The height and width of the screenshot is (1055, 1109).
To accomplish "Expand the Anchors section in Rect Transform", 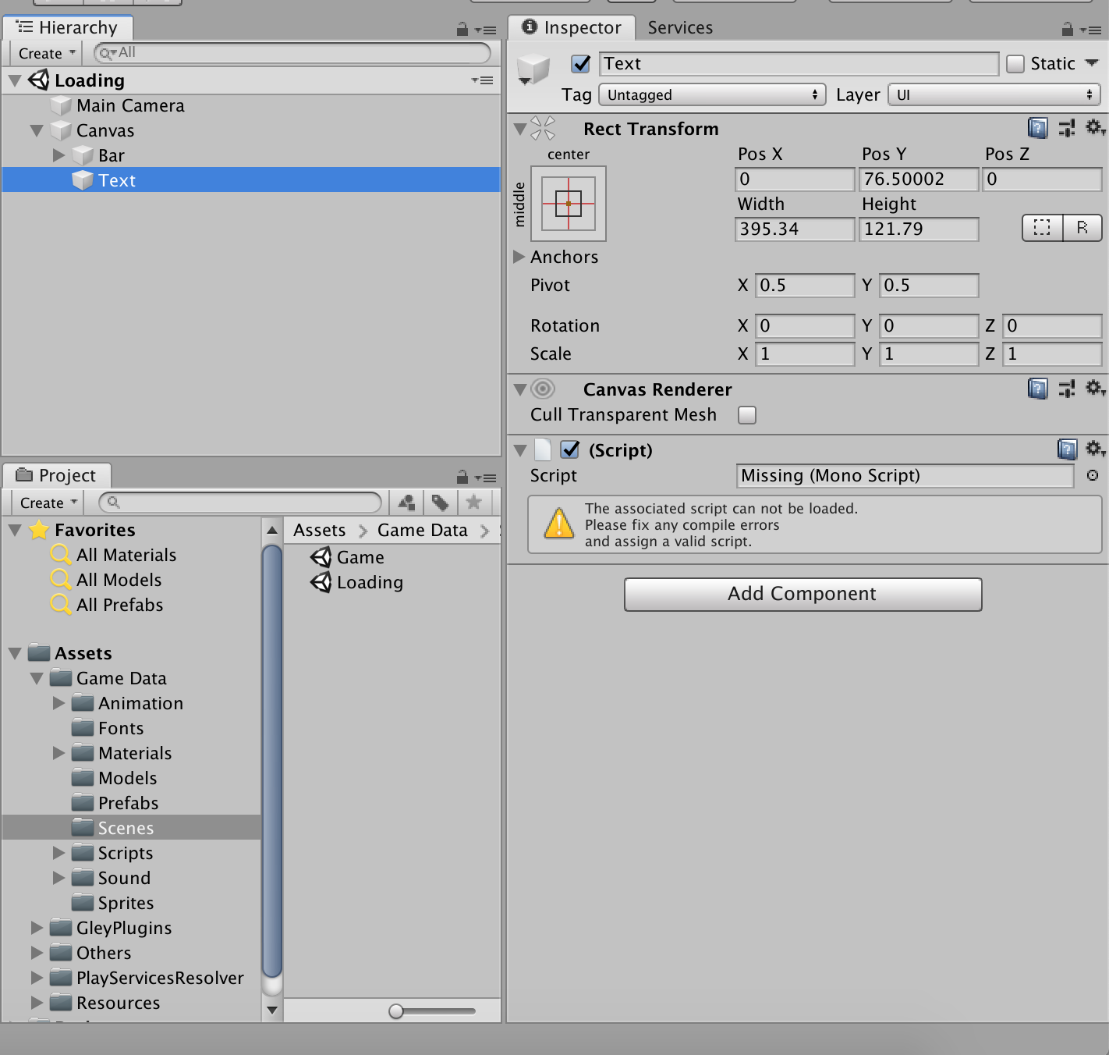I will point(519,257).
